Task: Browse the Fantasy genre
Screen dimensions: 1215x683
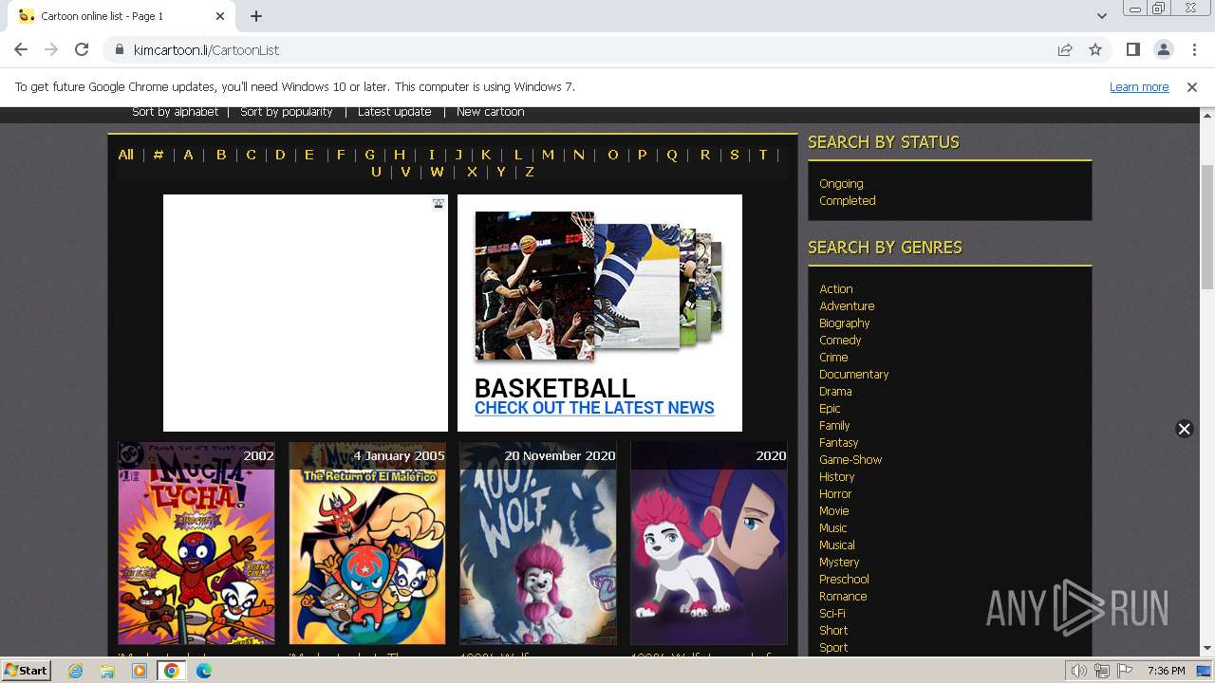Action: tap(838, 443)
